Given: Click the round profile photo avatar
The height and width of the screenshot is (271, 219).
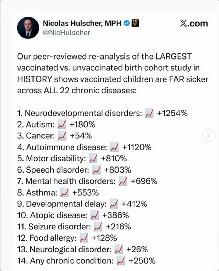Looking at the screenshot, I should coord(28,28).
